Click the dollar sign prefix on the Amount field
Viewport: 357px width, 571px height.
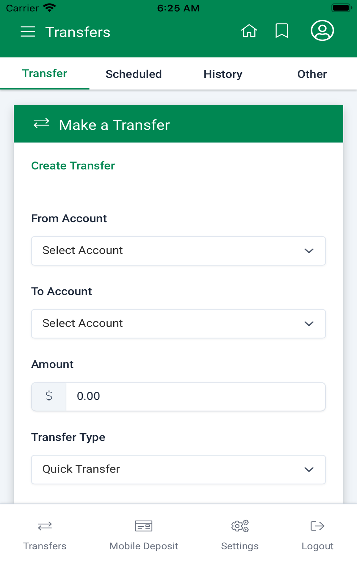coord(49,396)
